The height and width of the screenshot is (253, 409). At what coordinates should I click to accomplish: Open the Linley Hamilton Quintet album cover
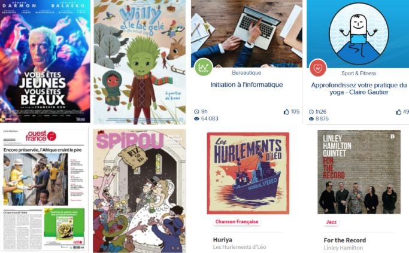pos(359,172)
